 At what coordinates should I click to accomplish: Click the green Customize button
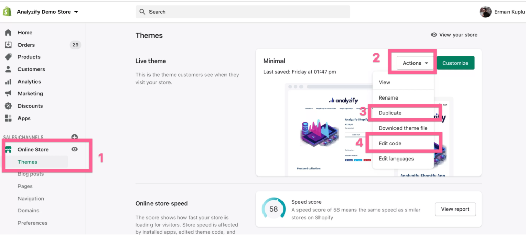(455, 63)
